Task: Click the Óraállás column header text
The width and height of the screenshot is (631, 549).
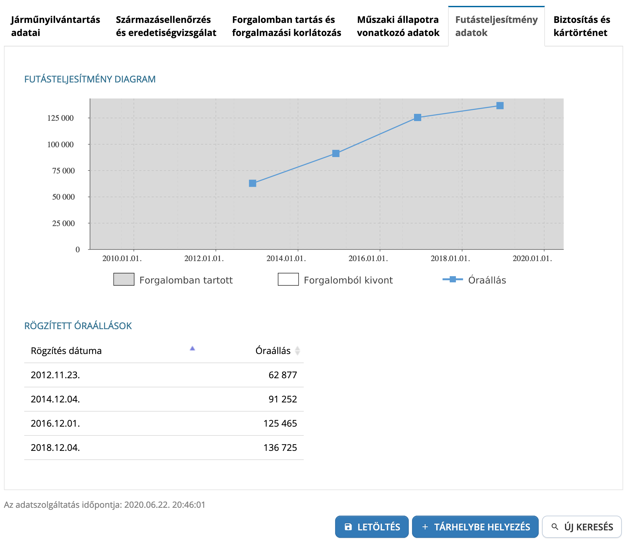Action: pos(273,351)
